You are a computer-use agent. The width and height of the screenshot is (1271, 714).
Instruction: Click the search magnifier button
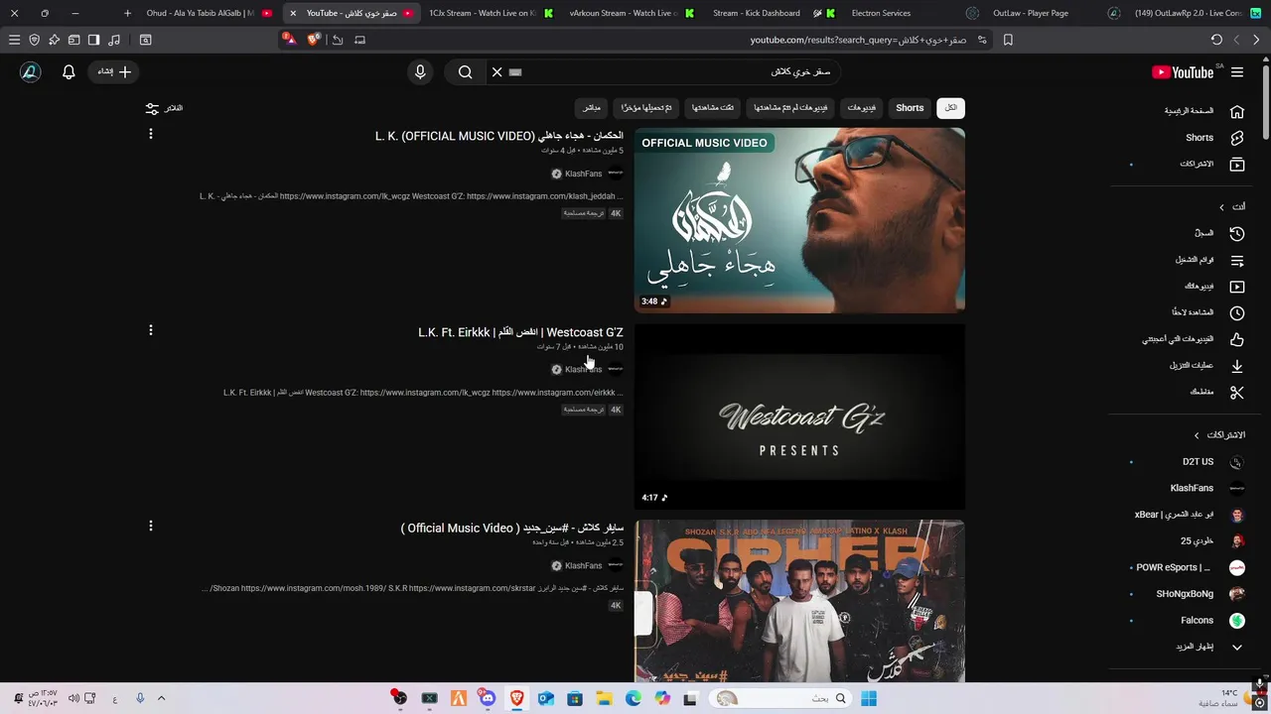coord(465,72)
